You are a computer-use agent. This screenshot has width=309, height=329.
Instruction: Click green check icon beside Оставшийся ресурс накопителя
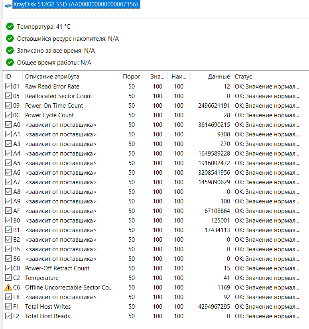10,38
